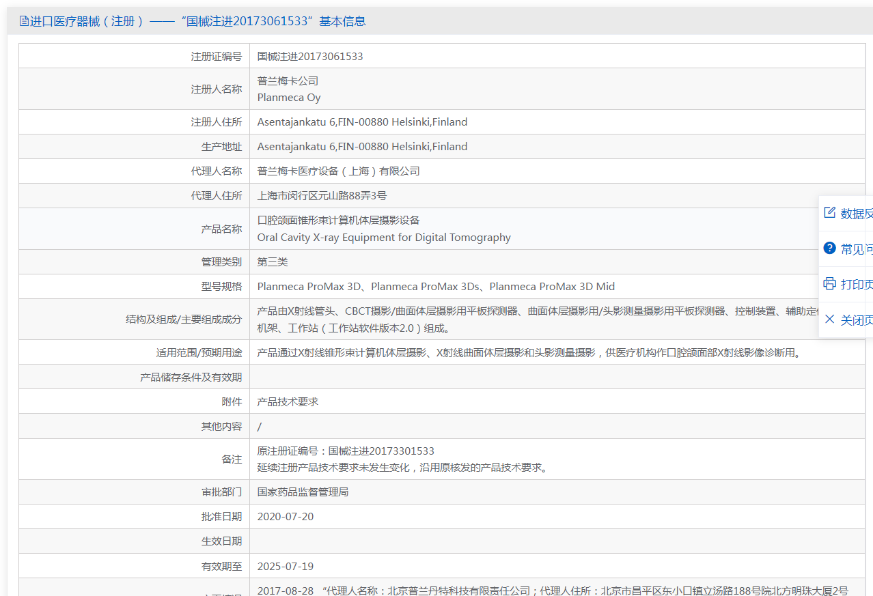The image size is (873, 596).
Task: Click the 其他内容 label
Action: 221,427
